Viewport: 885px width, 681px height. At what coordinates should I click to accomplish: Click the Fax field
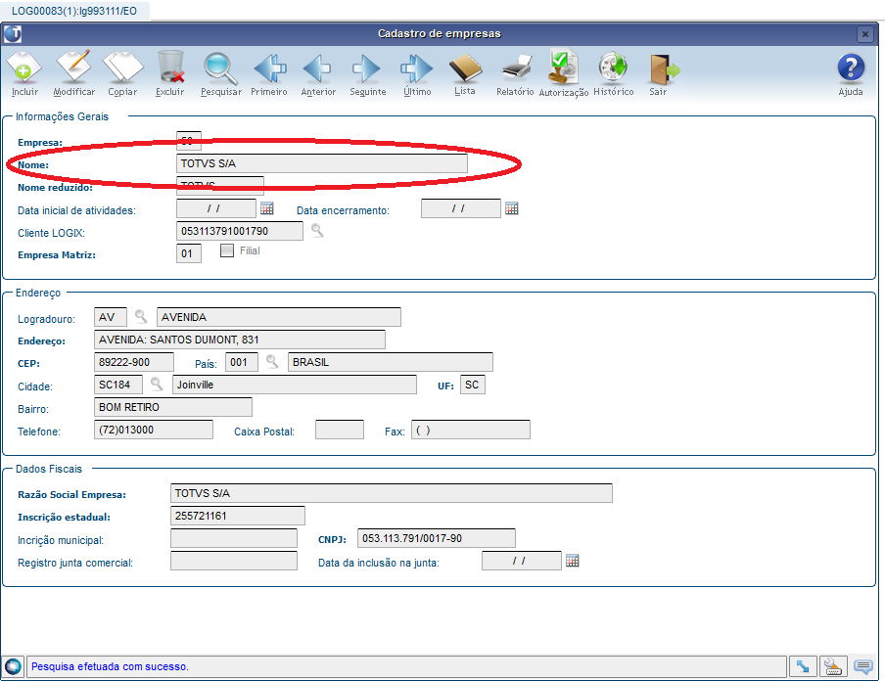click(x=471, y=430)
